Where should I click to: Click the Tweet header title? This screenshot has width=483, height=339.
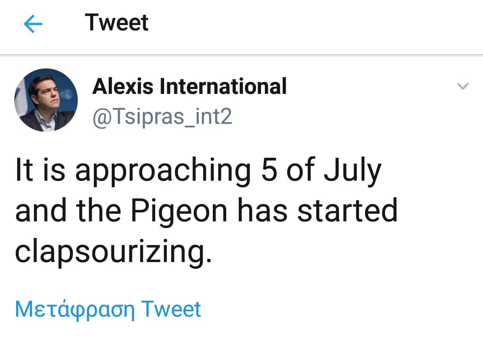coord(117,22)
